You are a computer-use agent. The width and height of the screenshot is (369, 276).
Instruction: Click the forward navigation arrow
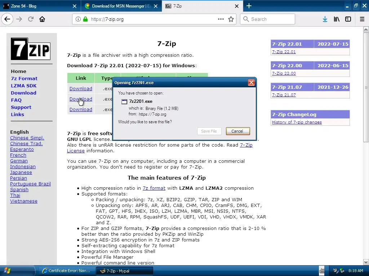(x=19, y=19)
